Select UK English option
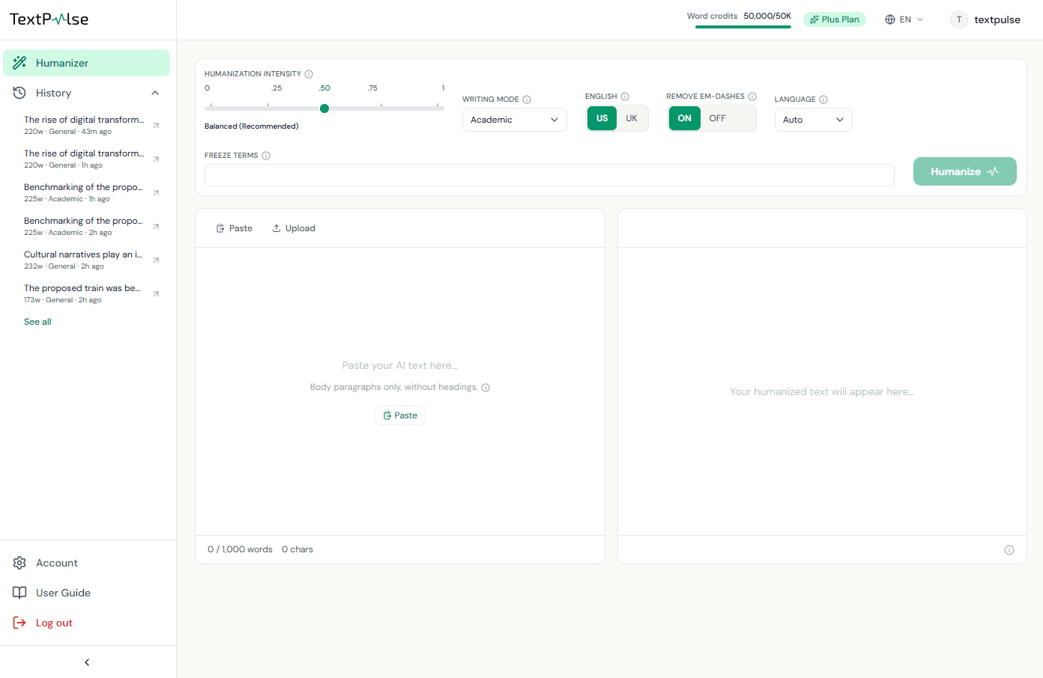The width and height of the screenshot is (1043, 678). [632, 118]
